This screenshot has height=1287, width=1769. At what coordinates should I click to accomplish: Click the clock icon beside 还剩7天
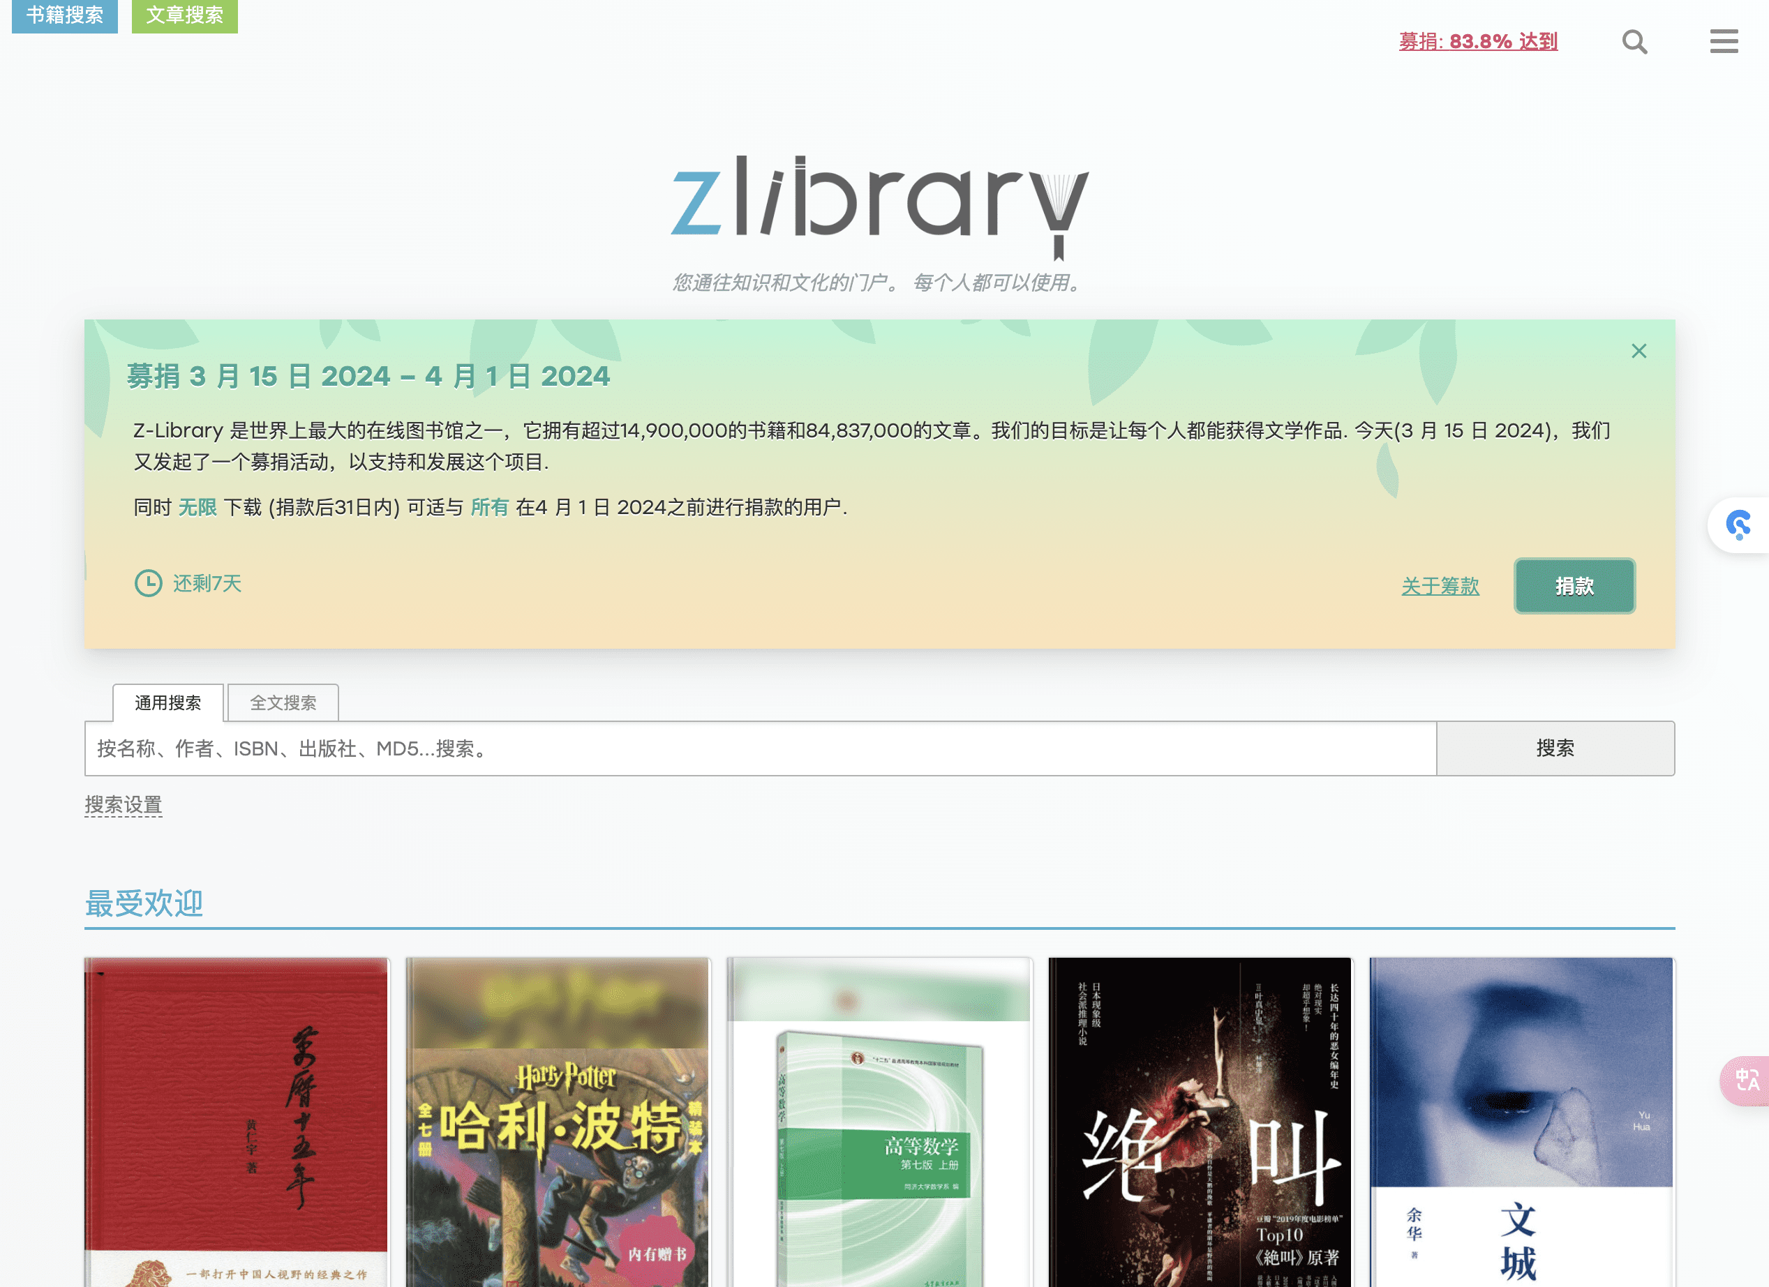[148, 583]
